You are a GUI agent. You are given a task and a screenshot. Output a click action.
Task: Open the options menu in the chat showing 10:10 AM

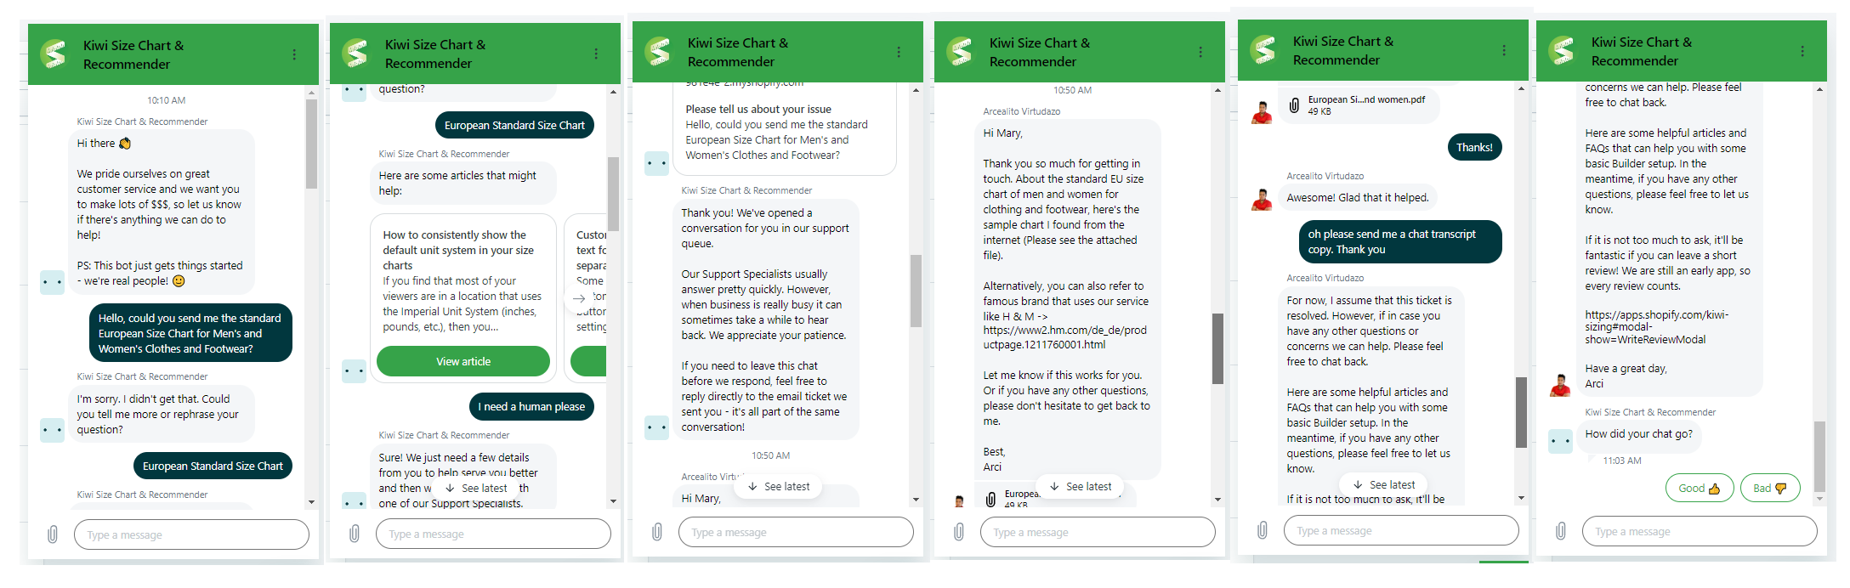[294, 54]
